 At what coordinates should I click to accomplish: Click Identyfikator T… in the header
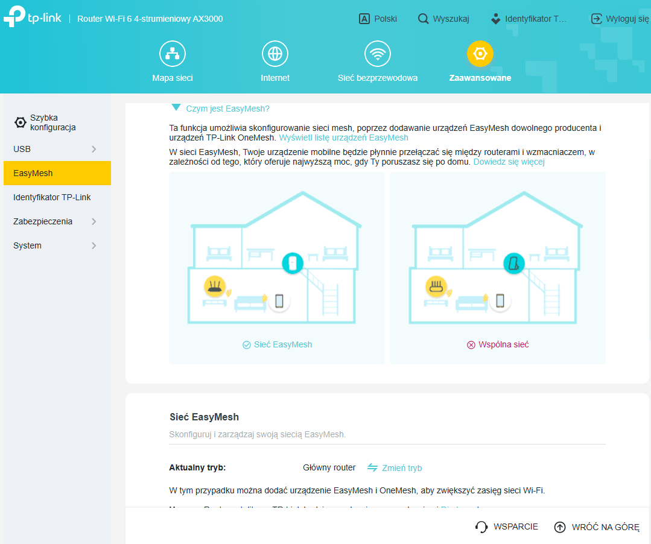528,19
